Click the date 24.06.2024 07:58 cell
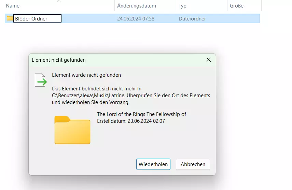The image size is (292, 190). (136, 19)
